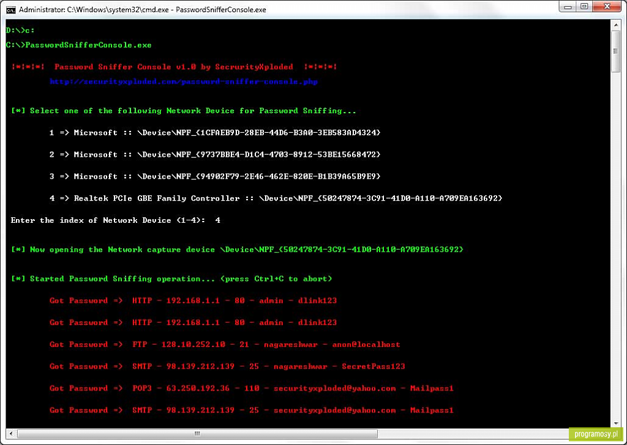Close the Administrator cmd.exe window
This screenshot has height=445, width=627.
[x=607, y=7]
